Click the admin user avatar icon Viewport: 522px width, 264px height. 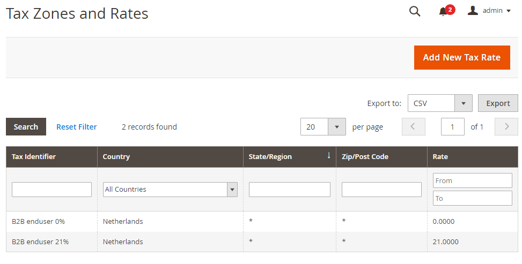(473, 11)
